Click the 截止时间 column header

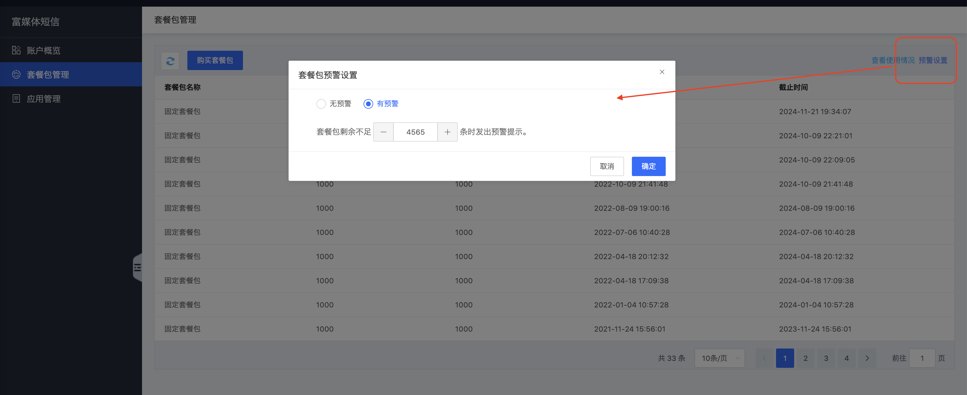click(793, 87)
